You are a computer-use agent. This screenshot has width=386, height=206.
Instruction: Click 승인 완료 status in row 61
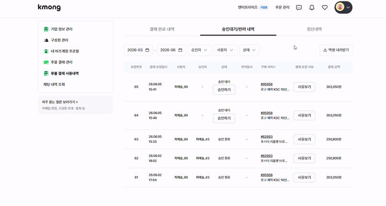(x=224, y=177)
